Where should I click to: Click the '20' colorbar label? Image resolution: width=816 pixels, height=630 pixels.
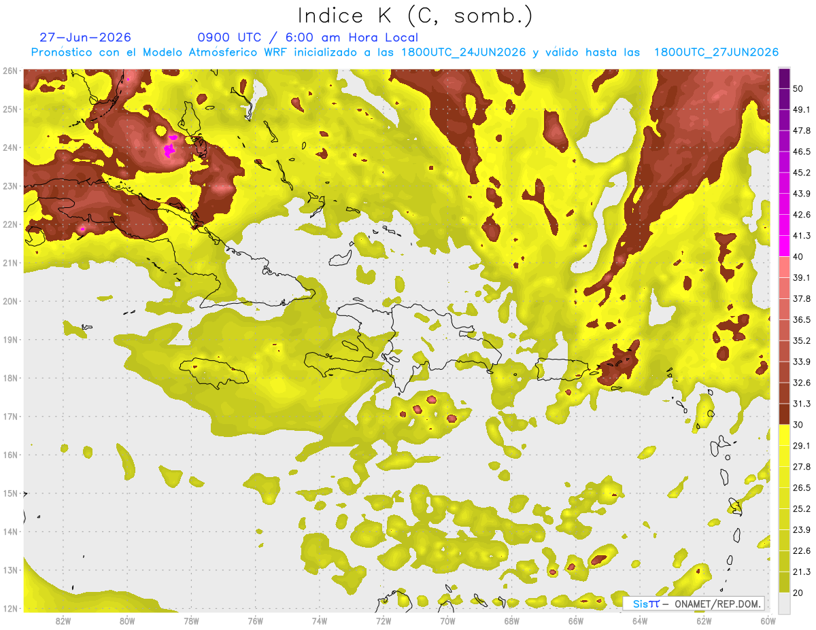799,593
